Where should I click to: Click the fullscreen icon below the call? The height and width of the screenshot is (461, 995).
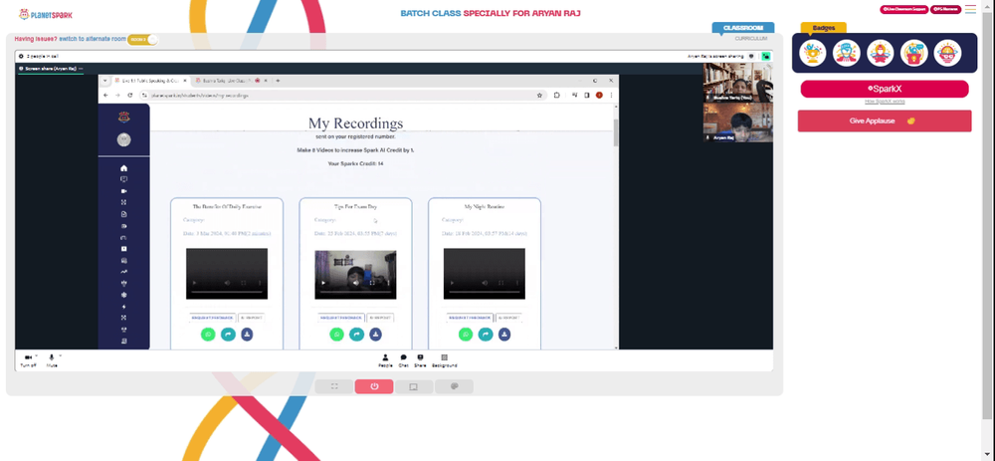click(333, 386)
